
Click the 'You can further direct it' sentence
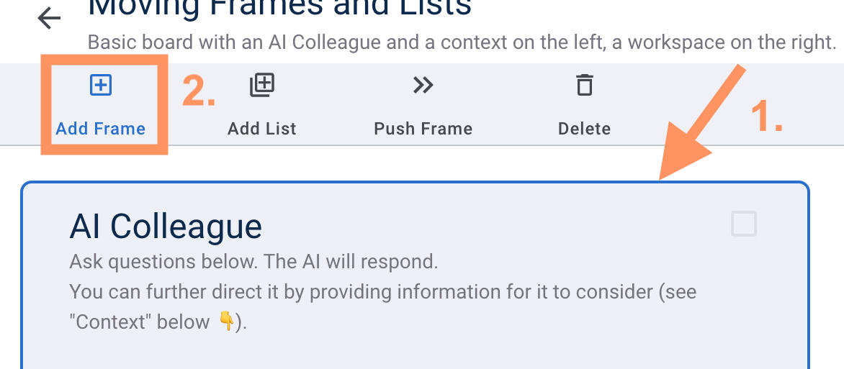382,292
